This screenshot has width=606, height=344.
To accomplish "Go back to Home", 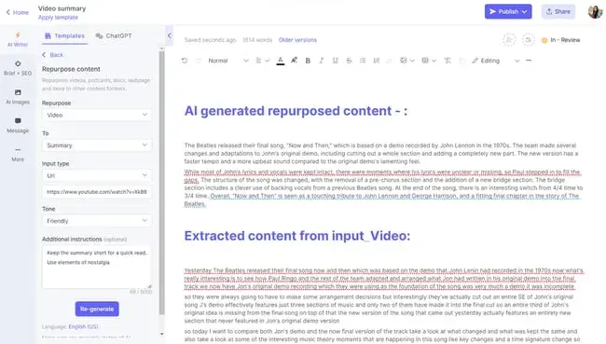I will 18,12.
